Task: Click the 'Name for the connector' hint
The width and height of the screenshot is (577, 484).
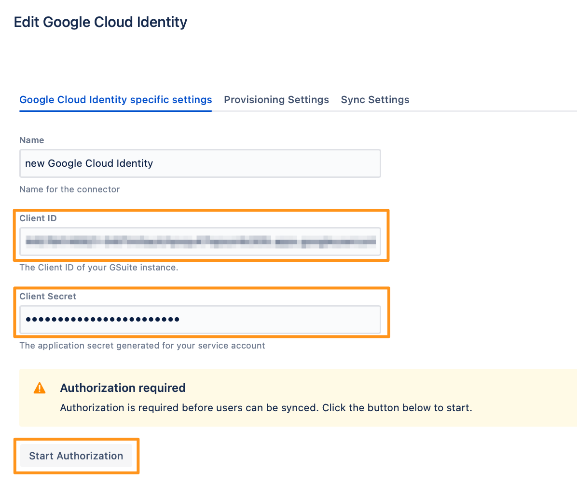Action: [x=69, y=189]
